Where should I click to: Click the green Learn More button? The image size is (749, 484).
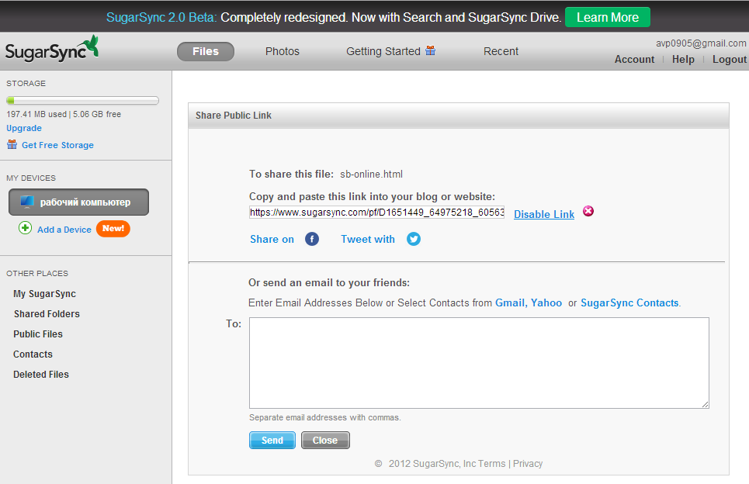click(x=607, y=17)
